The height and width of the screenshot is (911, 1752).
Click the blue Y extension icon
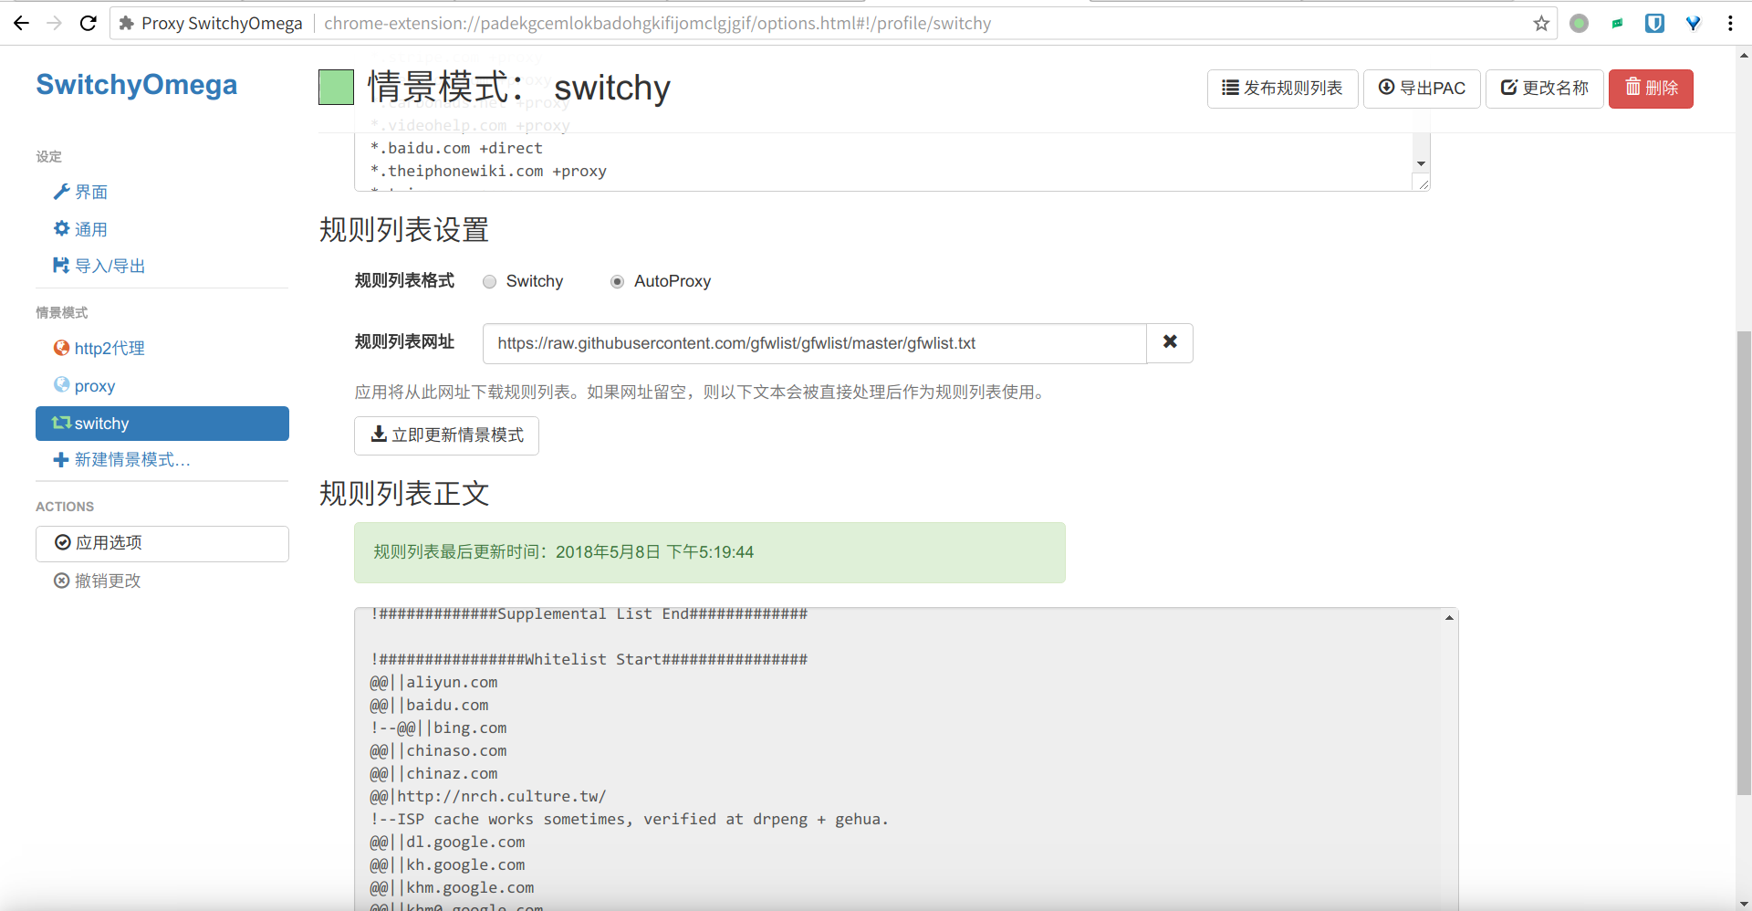[x=1693, y=23]
